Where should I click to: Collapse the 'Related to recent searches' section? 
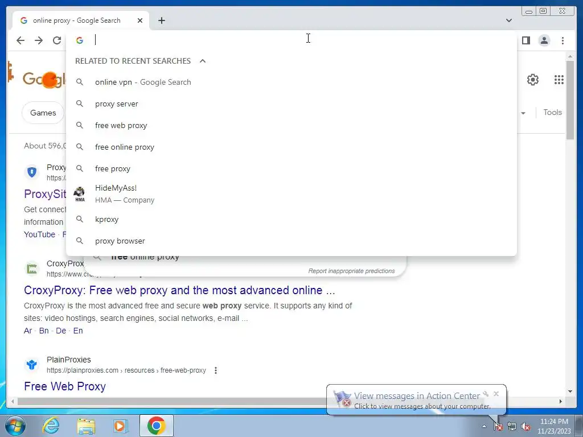coord(203,61)
